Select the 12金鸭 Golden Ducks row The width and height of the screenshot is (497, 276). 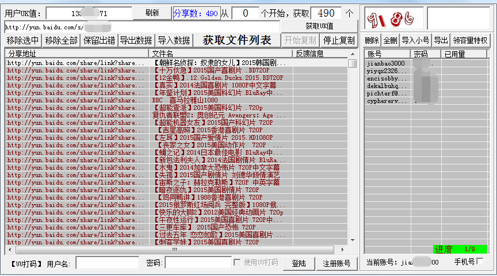pos(177,78)
